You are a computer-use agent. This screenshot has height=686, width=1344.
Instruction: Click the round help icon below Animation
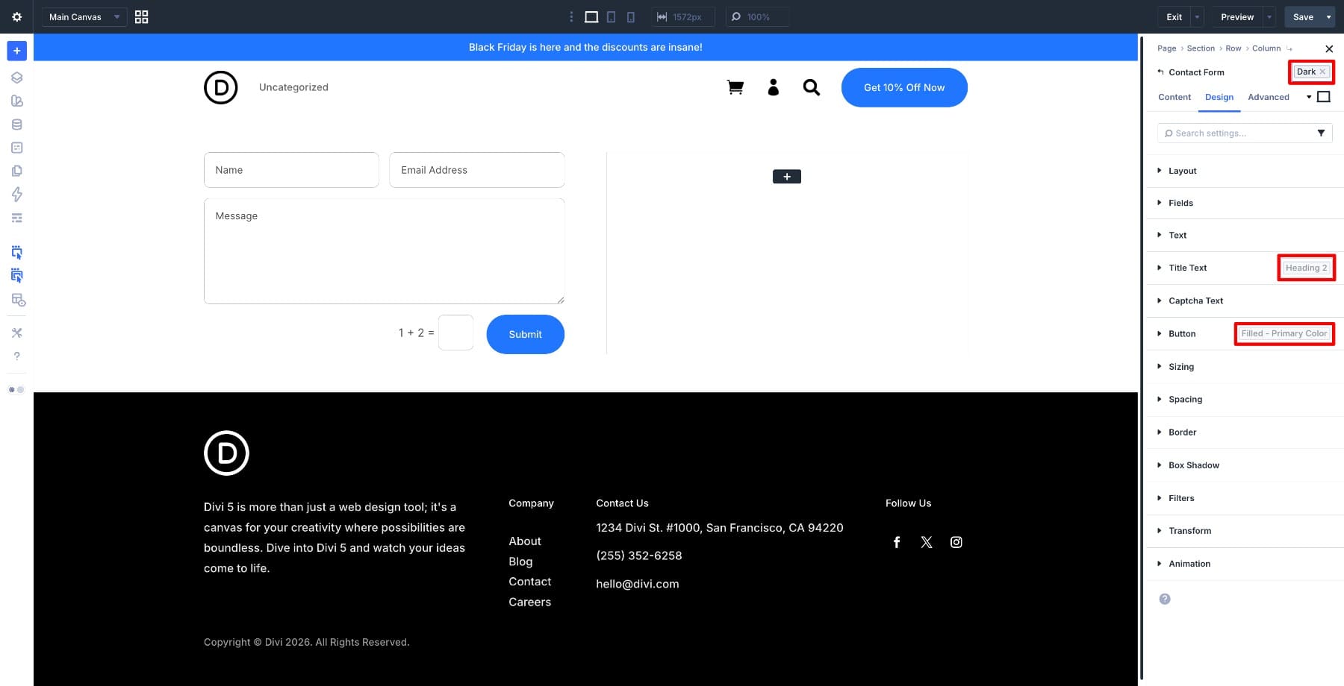point(1165,599)
